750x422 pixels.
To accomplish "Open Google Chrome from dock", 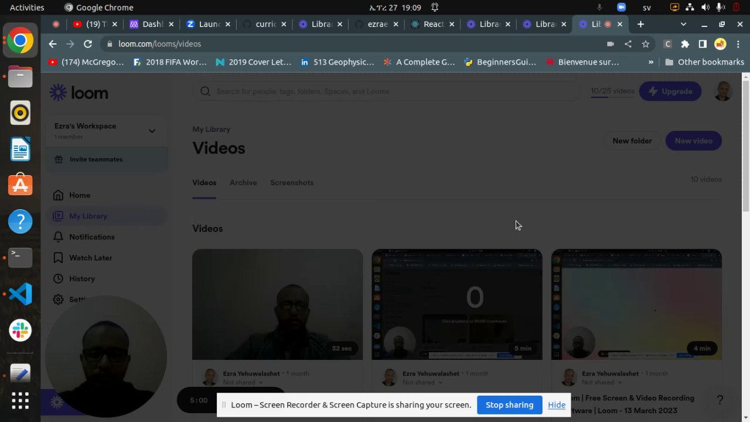I will pyautogui.click(x=20, y=41).
